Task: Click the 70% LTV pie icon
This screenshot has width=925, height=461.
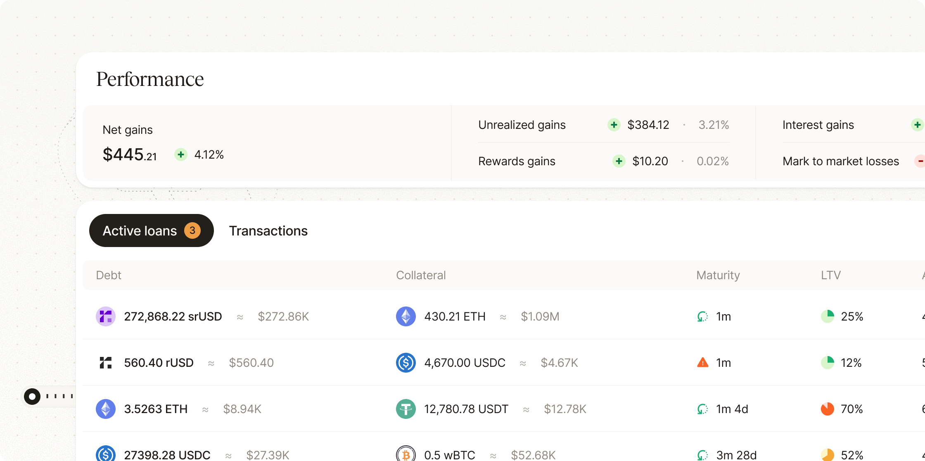Action: [828, 409]
